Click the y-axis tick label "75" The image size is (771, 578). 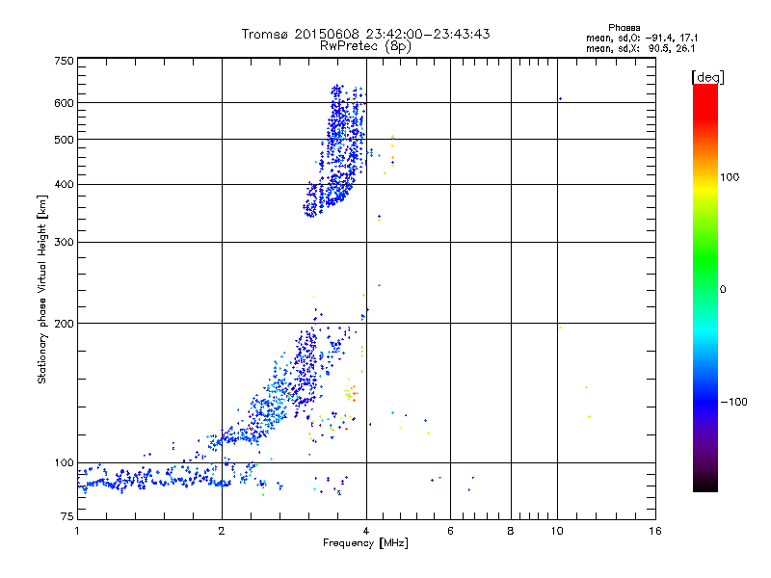67,516
